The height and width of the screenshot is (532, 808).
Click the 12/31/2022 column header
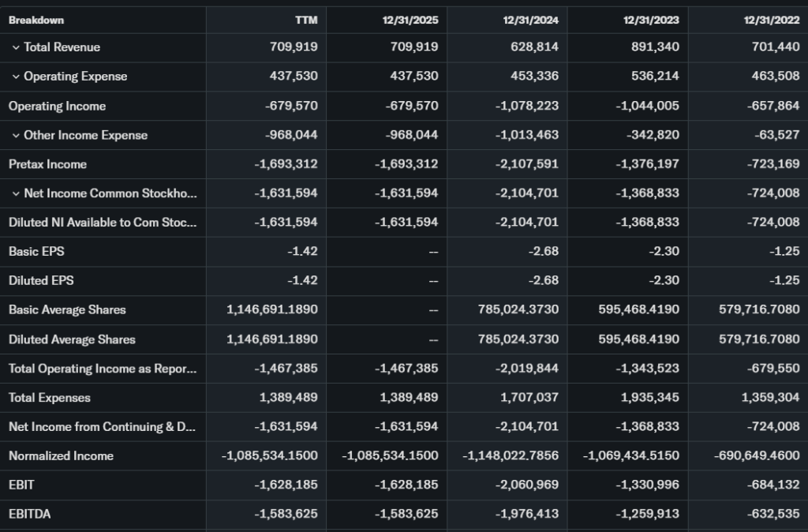point(771,20)
